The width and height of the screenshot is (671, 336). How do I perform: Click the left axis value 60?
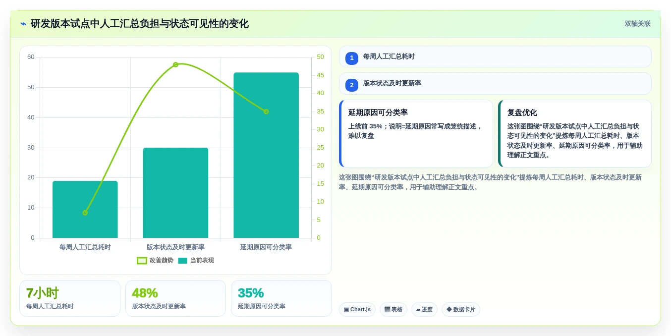coord(31,57)
